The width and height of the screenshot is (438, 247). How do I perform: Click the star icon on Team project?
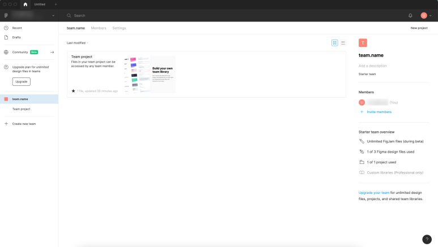(x=73, y=90)
